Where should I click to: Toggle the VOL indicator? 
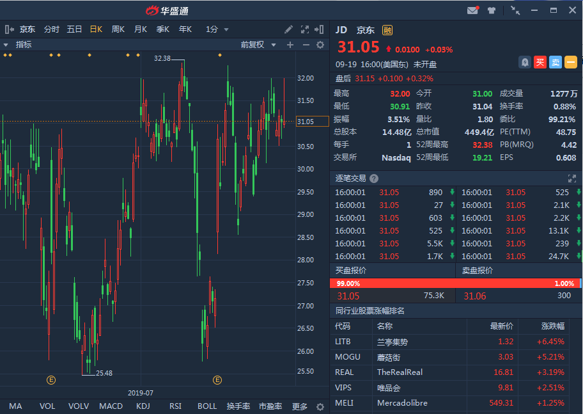click(47, 406)
